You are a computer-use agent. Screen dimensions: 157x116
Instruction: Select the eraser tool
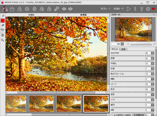(3, 25)
